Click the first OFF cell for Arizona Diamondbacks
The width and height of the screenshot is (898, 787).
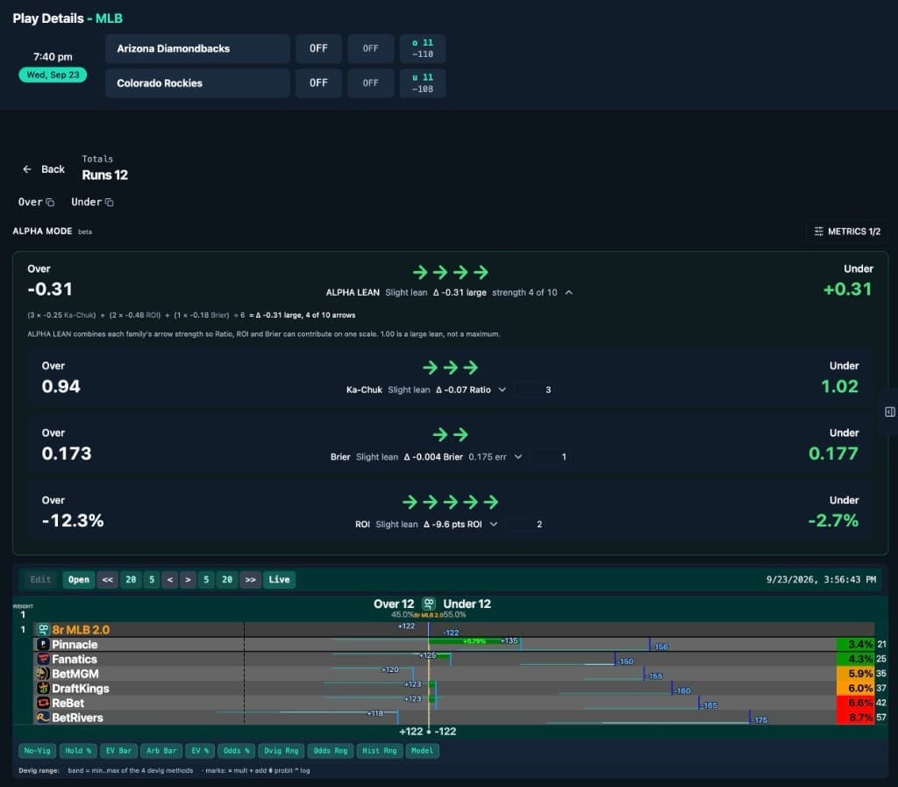pyautogui.click(x=319, y=48)
